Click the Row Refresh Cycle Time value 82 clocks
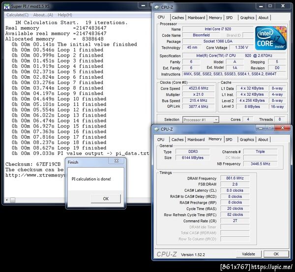 click(x=235, y=214)
